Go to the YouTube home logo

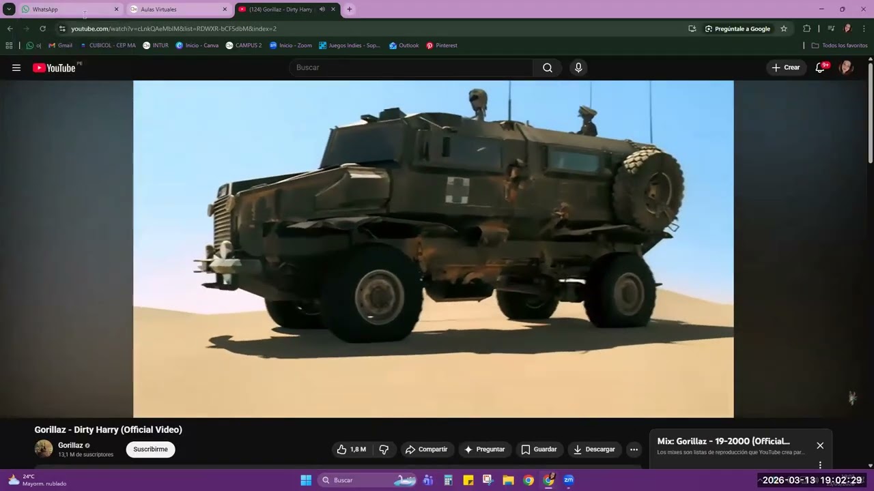point(54,68)
